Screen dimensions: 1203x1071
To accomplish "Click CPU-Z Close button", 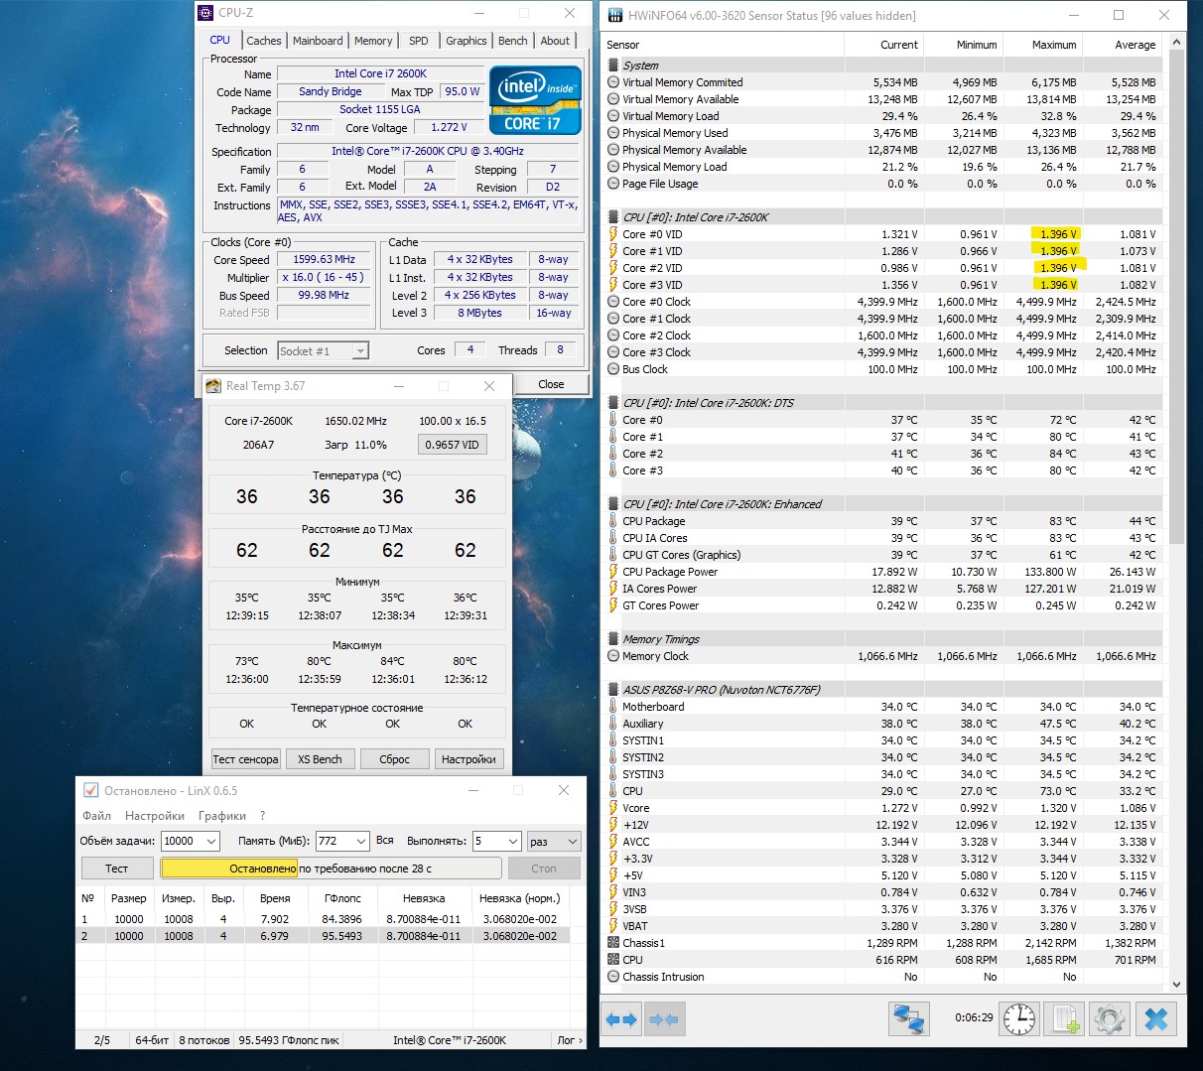I will coord(551,384).
